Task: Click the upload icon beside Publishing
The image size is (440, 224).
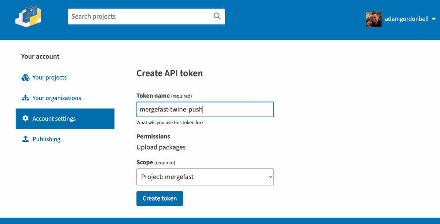Action: (25, 139)
